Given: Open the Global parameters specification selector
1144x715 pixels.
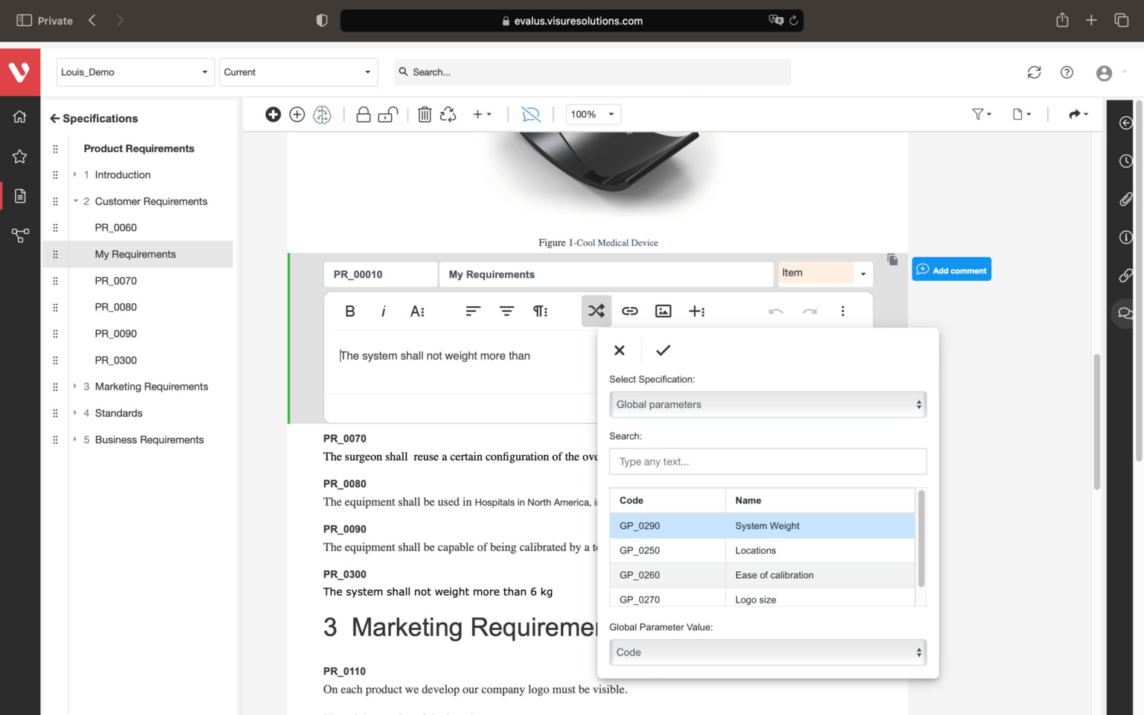Looking at the screenshot, I should pos(767,404).
